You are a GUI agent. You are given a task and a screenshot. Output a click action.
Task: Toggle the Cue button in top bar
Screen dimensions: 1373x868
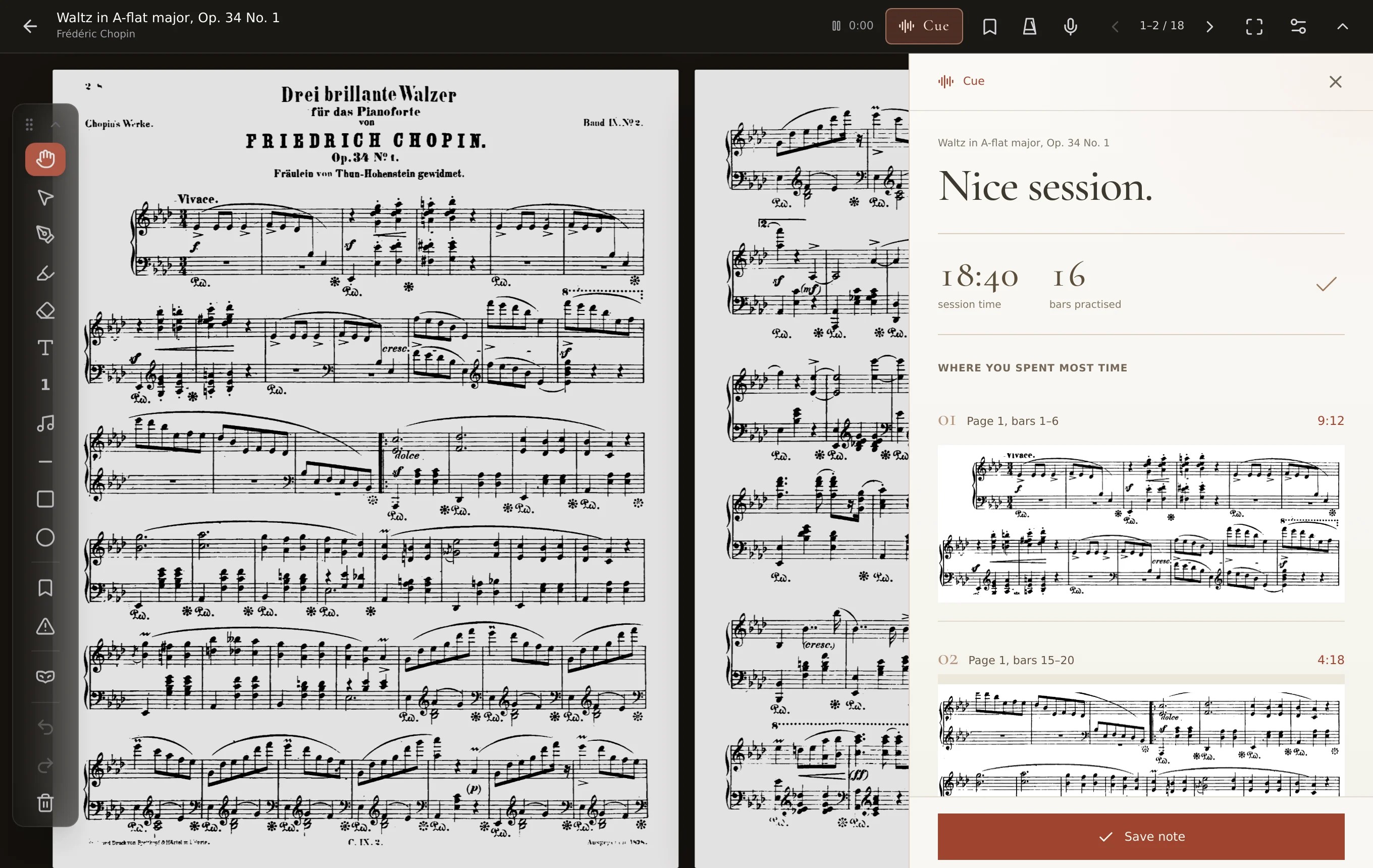[924, 26]
